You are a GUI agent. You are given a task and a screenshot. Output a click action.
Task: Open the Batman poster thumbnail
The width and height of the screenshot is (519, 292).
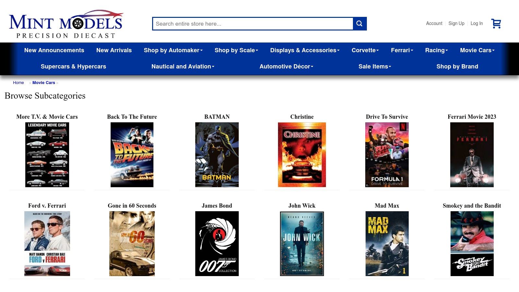[x=217, y=155]
